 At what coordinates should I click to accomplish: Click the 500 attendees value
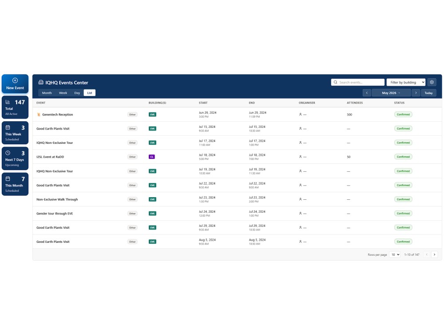point(349,115)
